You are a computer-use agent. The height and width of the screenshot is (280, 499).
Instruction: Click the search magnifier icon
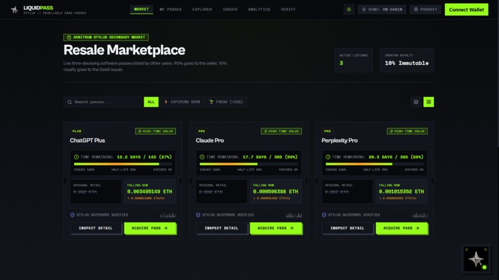[69, 102]
